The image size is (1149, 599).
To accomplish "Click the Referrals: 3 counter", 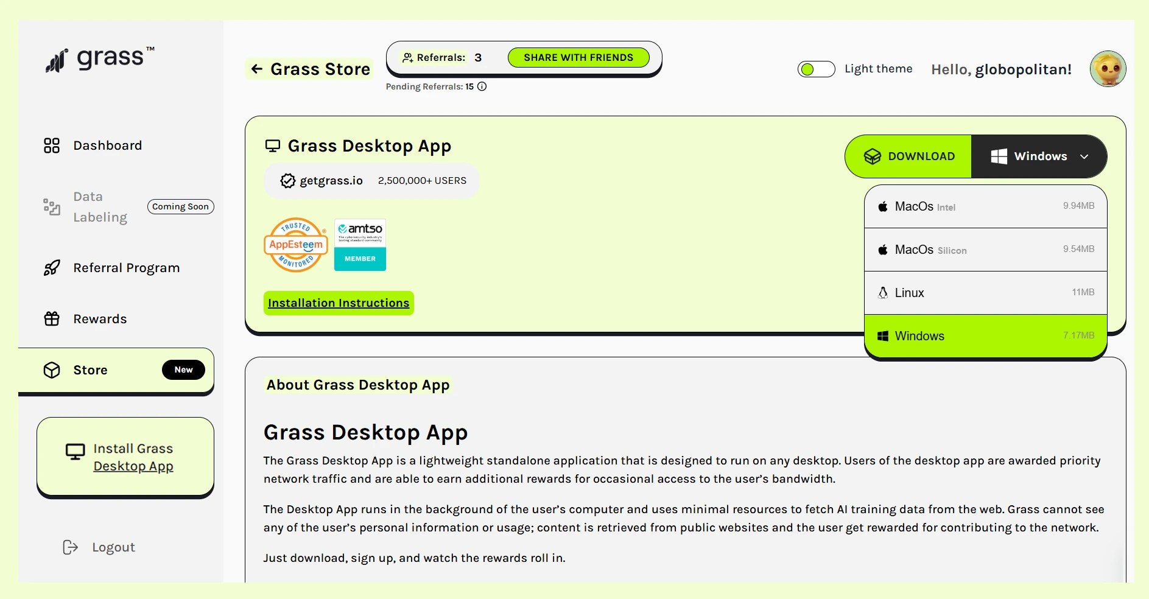I will 443,58.
